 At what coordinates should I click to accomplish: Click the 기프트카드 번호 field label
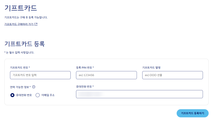(20, 68)
